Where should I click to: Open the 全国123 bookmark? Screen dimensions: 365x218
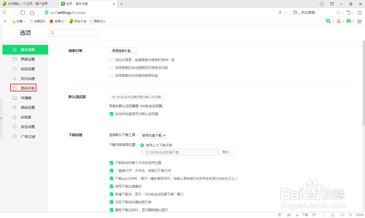pyautogui.click(x=58, y=21)
